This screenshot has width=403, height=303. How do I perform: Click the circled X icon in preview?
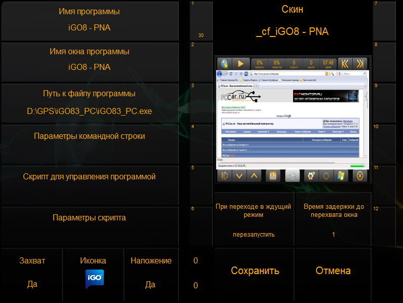(x=359, y=176)
